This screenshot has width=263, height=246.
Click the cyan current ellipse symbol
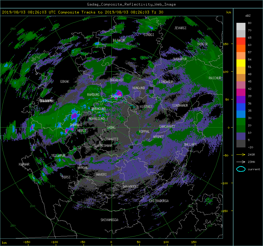pyautogui.click(x=241, y=169)
